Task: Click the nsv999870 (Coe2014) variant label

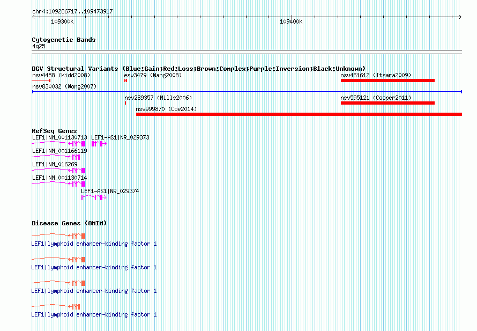Action: tap(166, 109)
